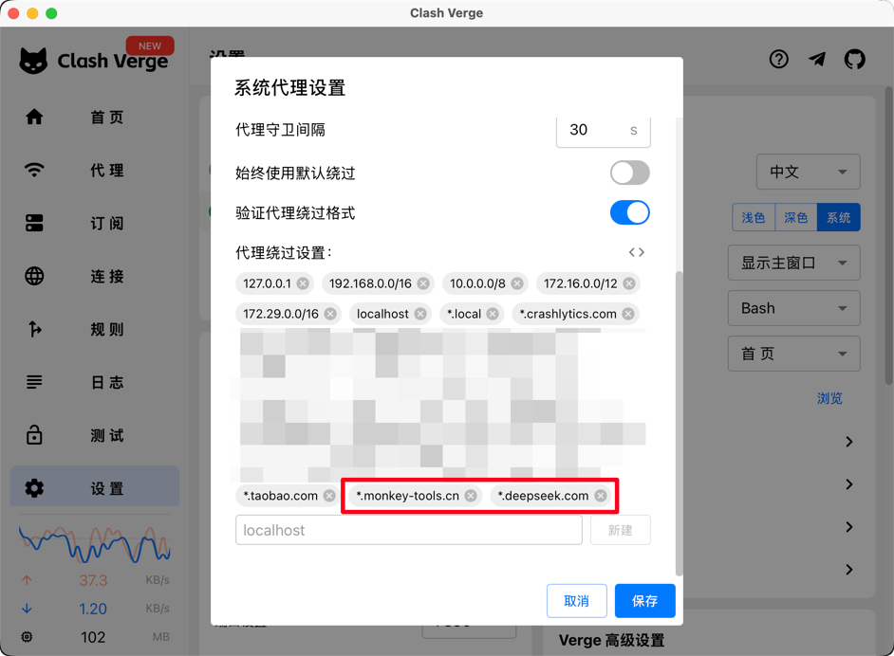This screenshot has height=656, width=894.
Task: Click the settings page scrollbar at right
Action: pyautogui.click(x=889, y=236)
